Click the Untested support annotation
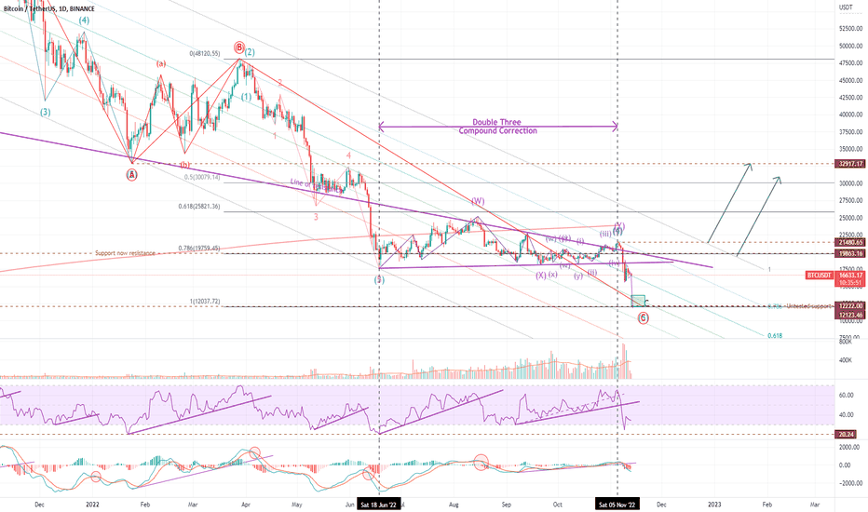 [808, 306]
